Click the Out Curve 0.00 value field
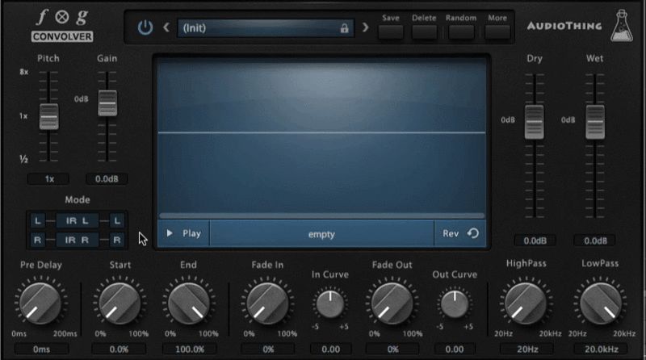This screenshot has height=360, width=646. click(455, 350)
